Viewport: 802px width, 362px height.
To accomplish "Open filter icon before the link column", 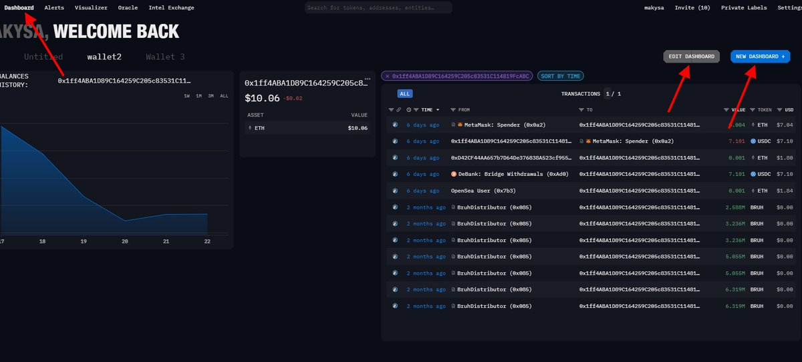I will pyautogui.click(x=391, y=109).
